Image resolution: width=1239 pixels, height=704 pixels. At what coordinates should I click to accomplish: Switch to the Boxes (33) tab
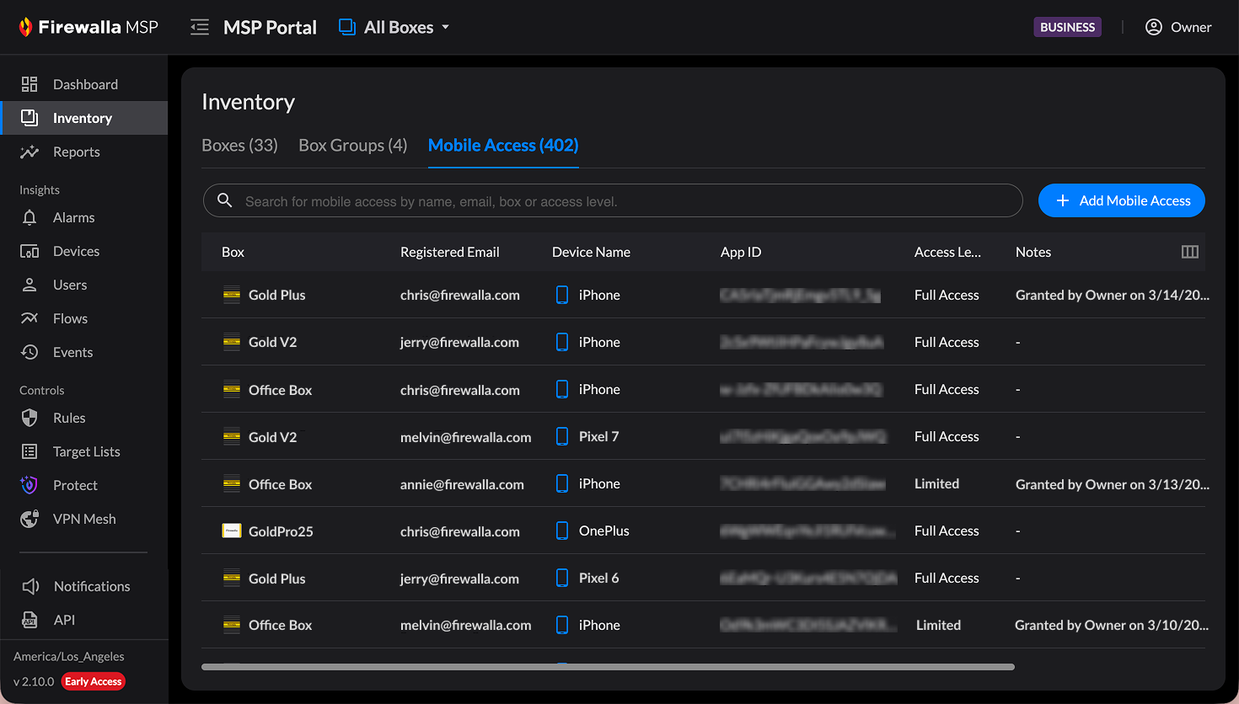click(239, 146)
